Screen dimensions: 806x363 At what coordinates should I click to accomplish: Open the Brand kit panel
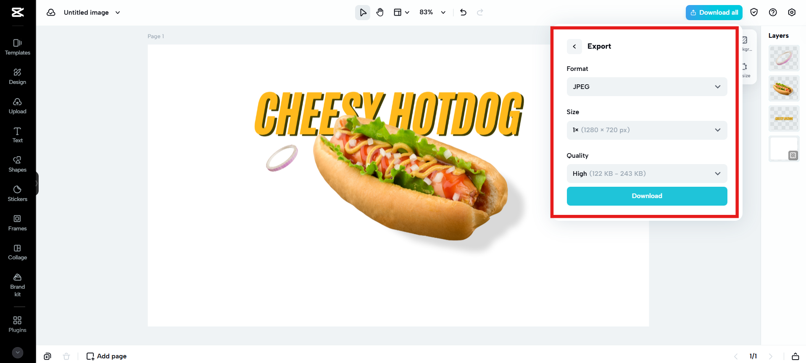pos(18,285)
